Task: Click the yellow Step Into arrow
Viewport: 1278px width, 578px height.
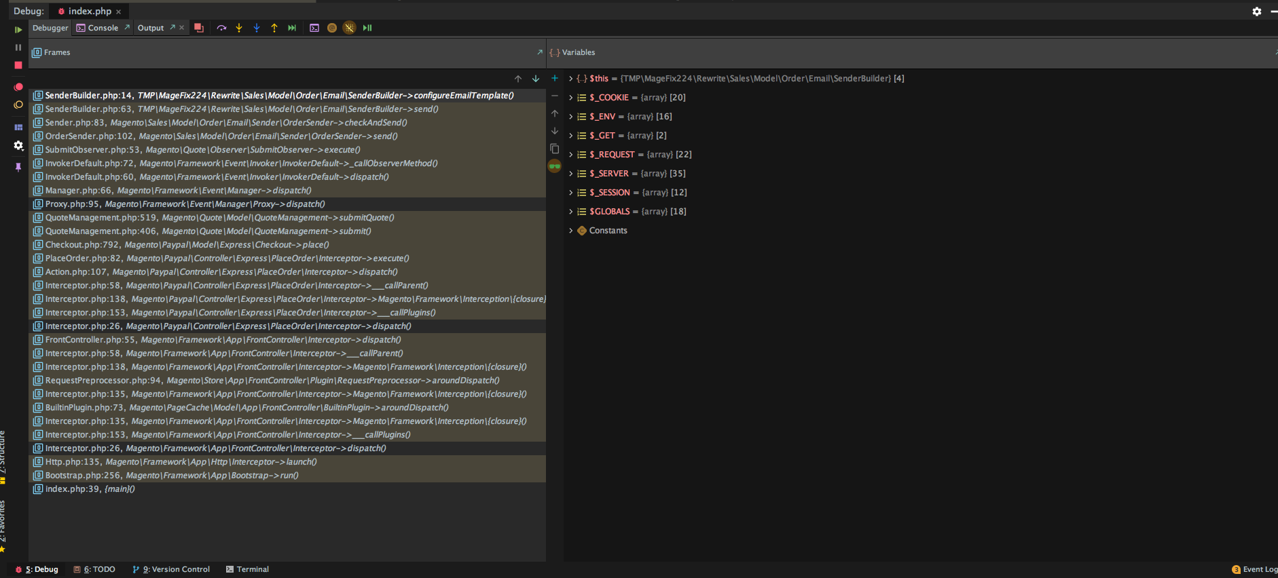Action: pos(239,28)
